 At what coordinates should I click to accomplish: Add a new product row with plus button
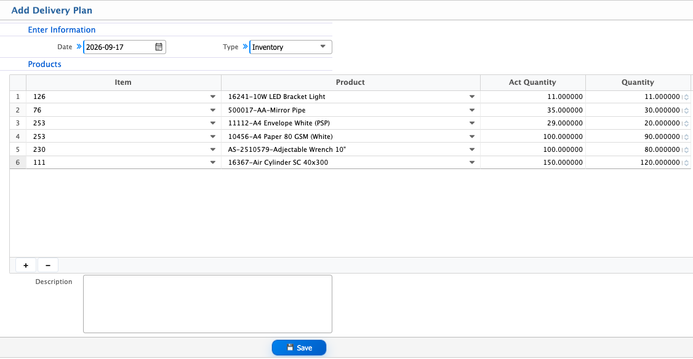point(26,266)
